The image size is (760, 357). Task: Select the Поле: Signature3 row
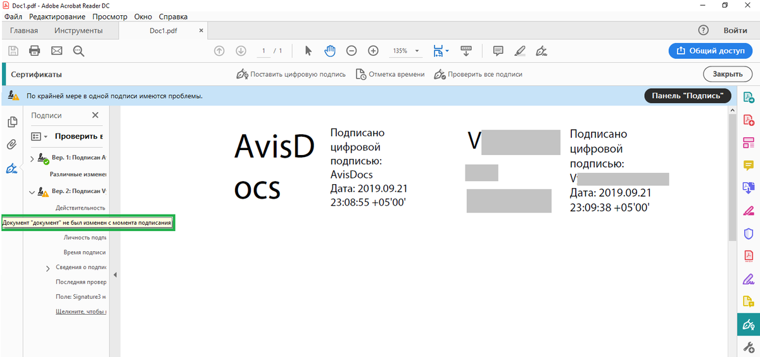coord(80,297)
